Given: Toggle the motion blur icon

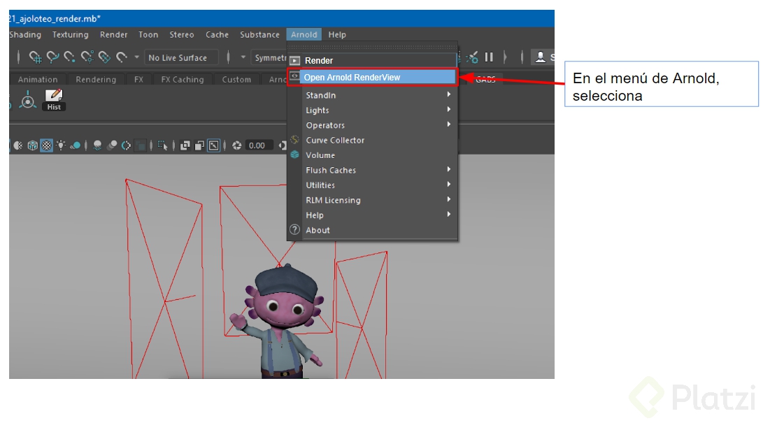Looking at the screenshot, I should coord(112,145).
